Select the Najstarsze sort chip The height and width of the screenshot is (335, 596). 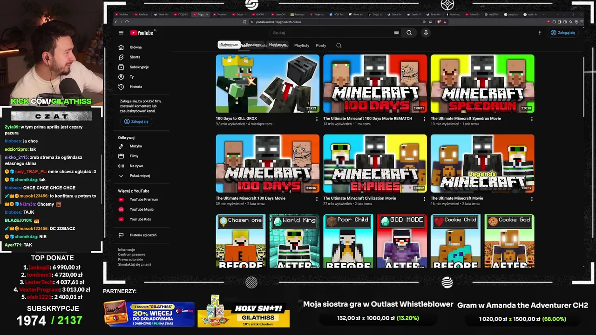[278, 45]
